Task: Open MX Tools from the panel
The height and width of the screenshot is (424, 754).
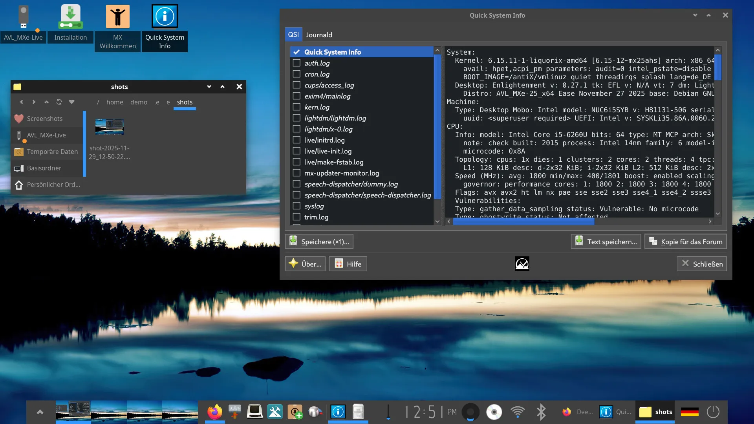Action: coord(275,412)
